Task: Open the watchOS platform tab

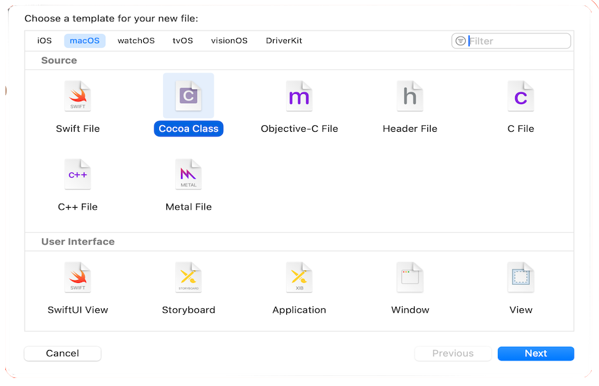Action: (136, 41)
